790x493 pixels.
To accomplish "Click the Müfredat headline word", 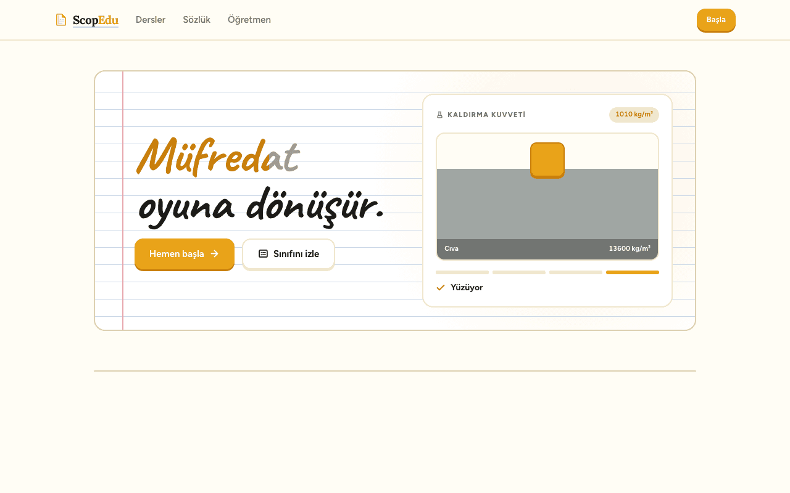I will (218, 157).
